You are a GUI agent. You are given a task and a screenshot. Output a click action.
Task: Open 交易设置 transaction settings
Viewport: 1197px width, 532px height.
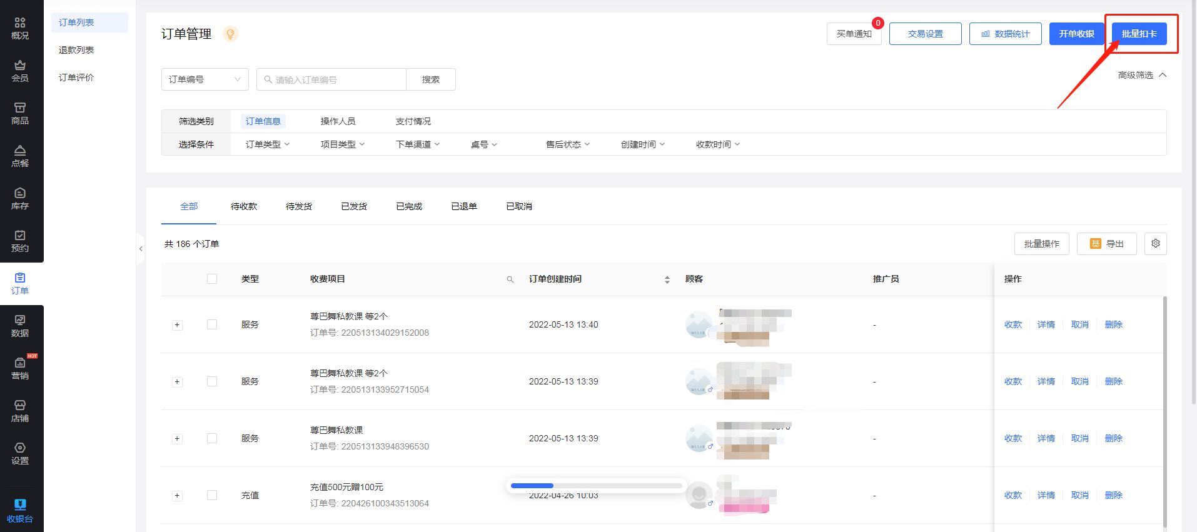click(x=926, y=34)
